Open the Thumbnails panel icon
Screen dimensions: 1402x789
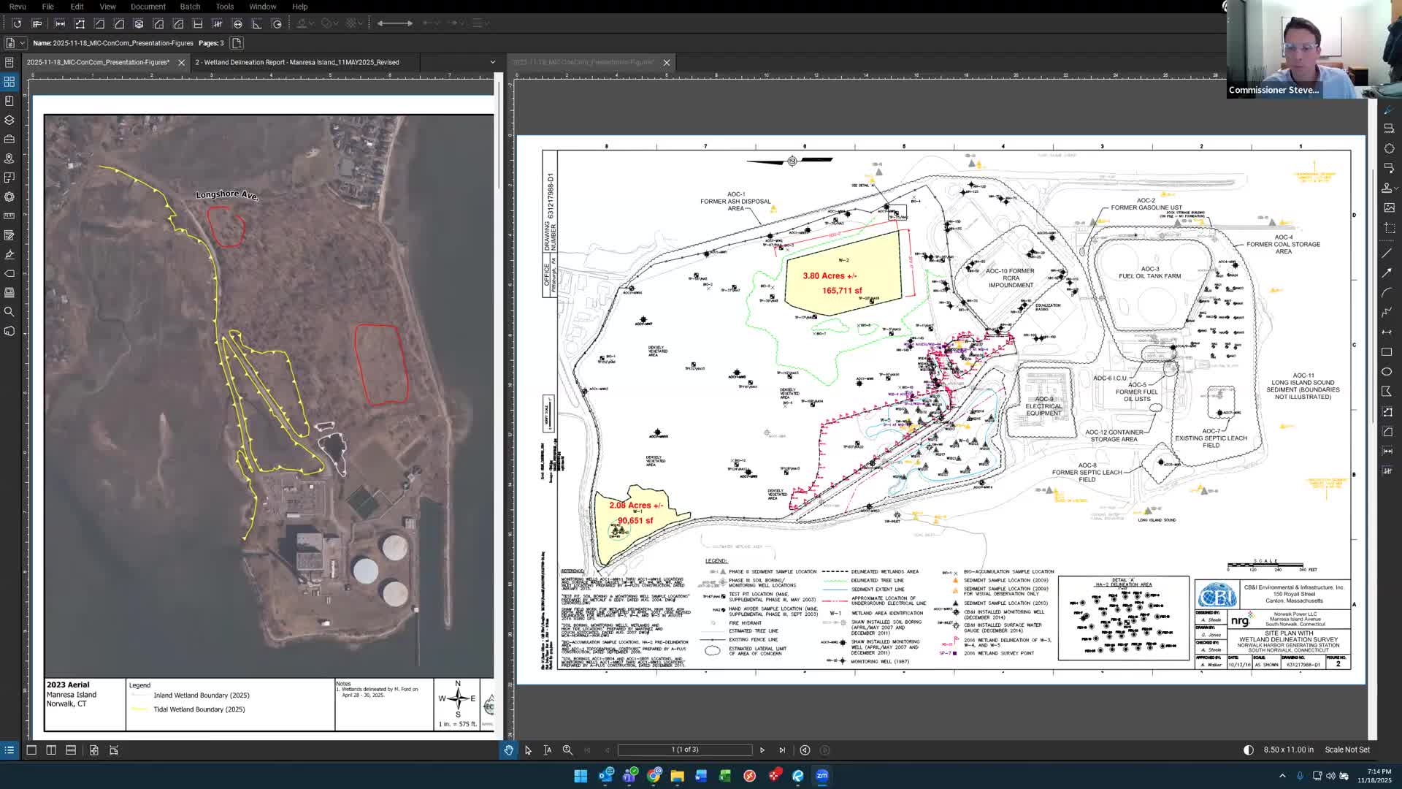(9, 82)
